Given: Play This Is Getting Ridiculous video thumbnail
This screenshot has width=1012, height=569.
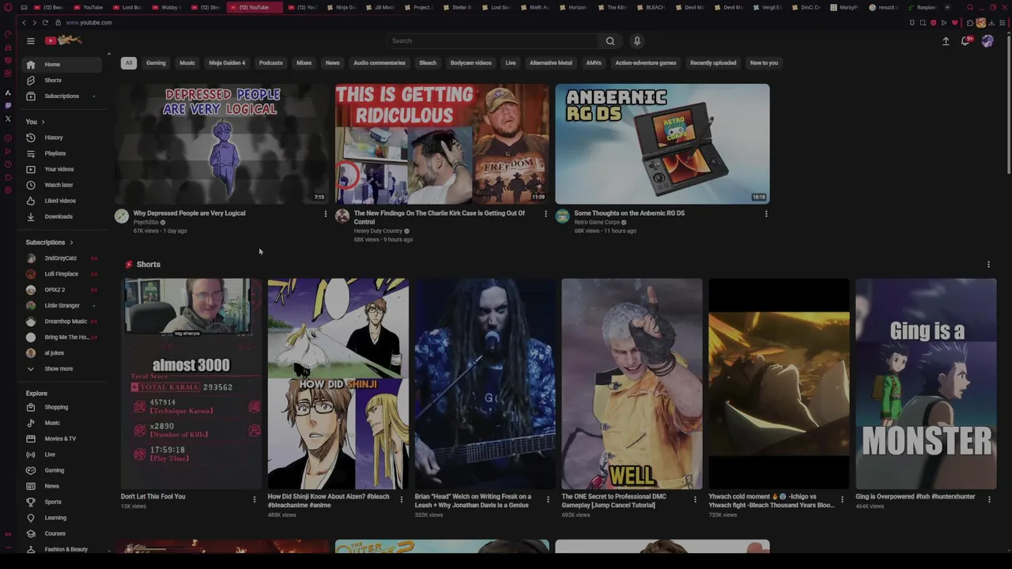Looking at the screenshot, I should [x=442, y=144].
